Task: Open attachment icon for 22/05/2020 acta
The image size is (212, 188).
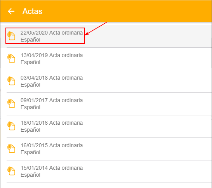Action: point(11,36)
